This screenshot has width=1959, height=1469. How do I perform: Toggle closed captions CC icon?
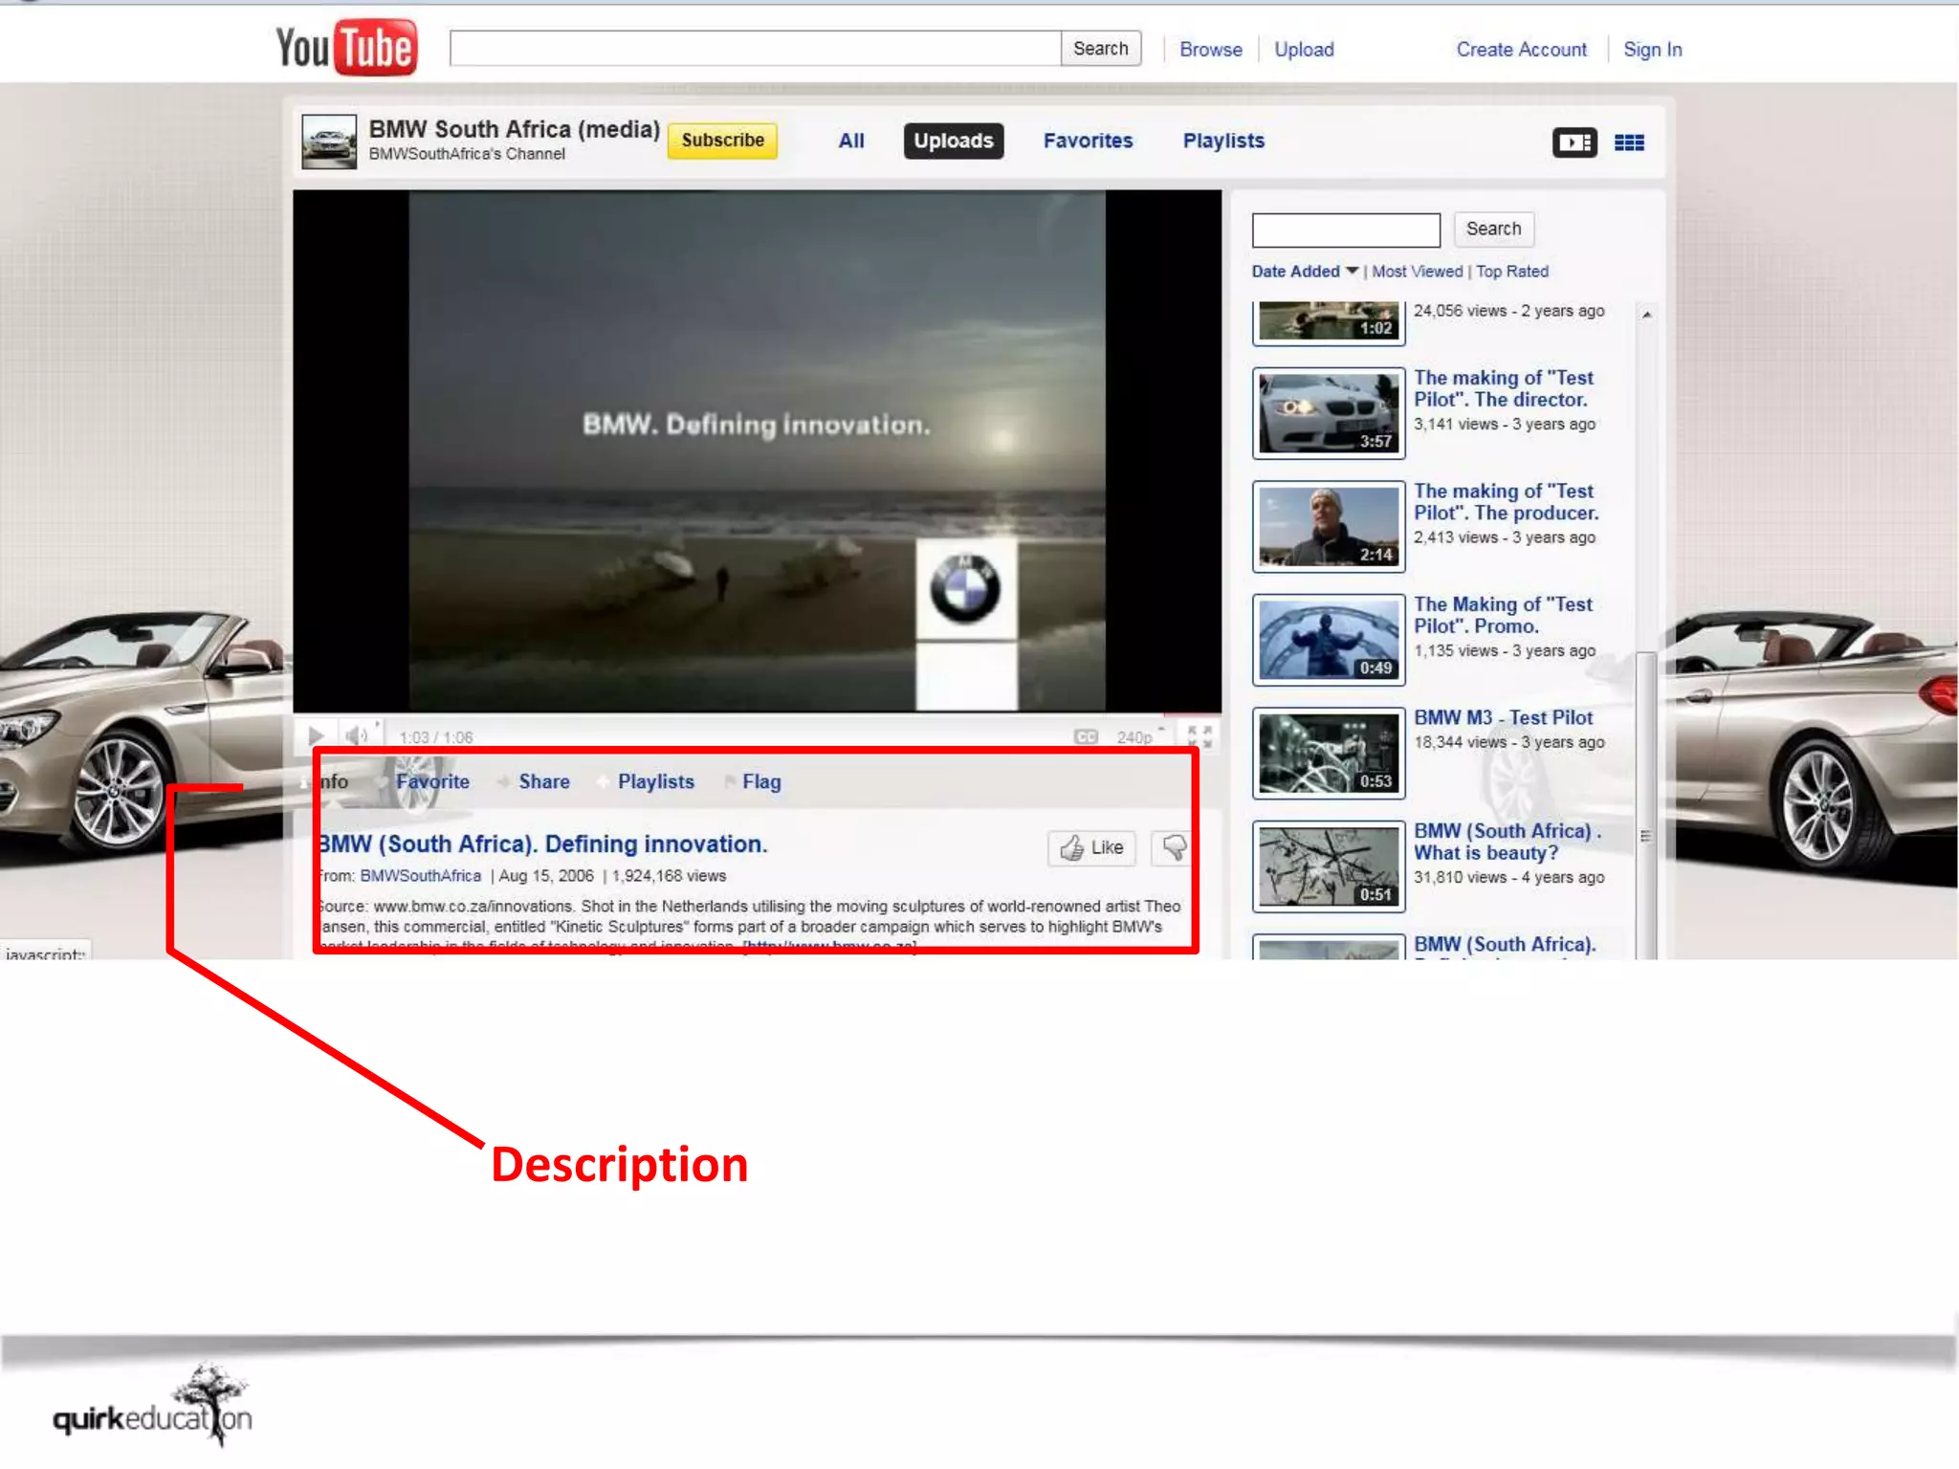click(x=1086, y=736)
